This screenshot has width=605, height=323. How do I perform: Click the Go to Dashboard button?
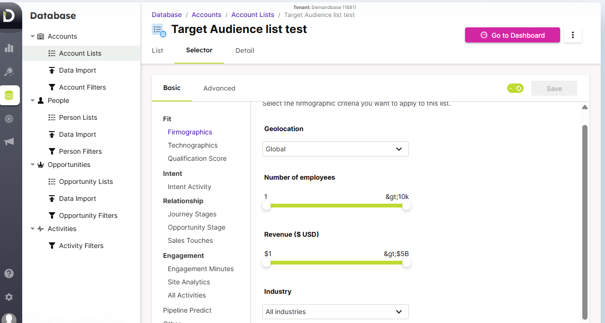click(512, 35)
